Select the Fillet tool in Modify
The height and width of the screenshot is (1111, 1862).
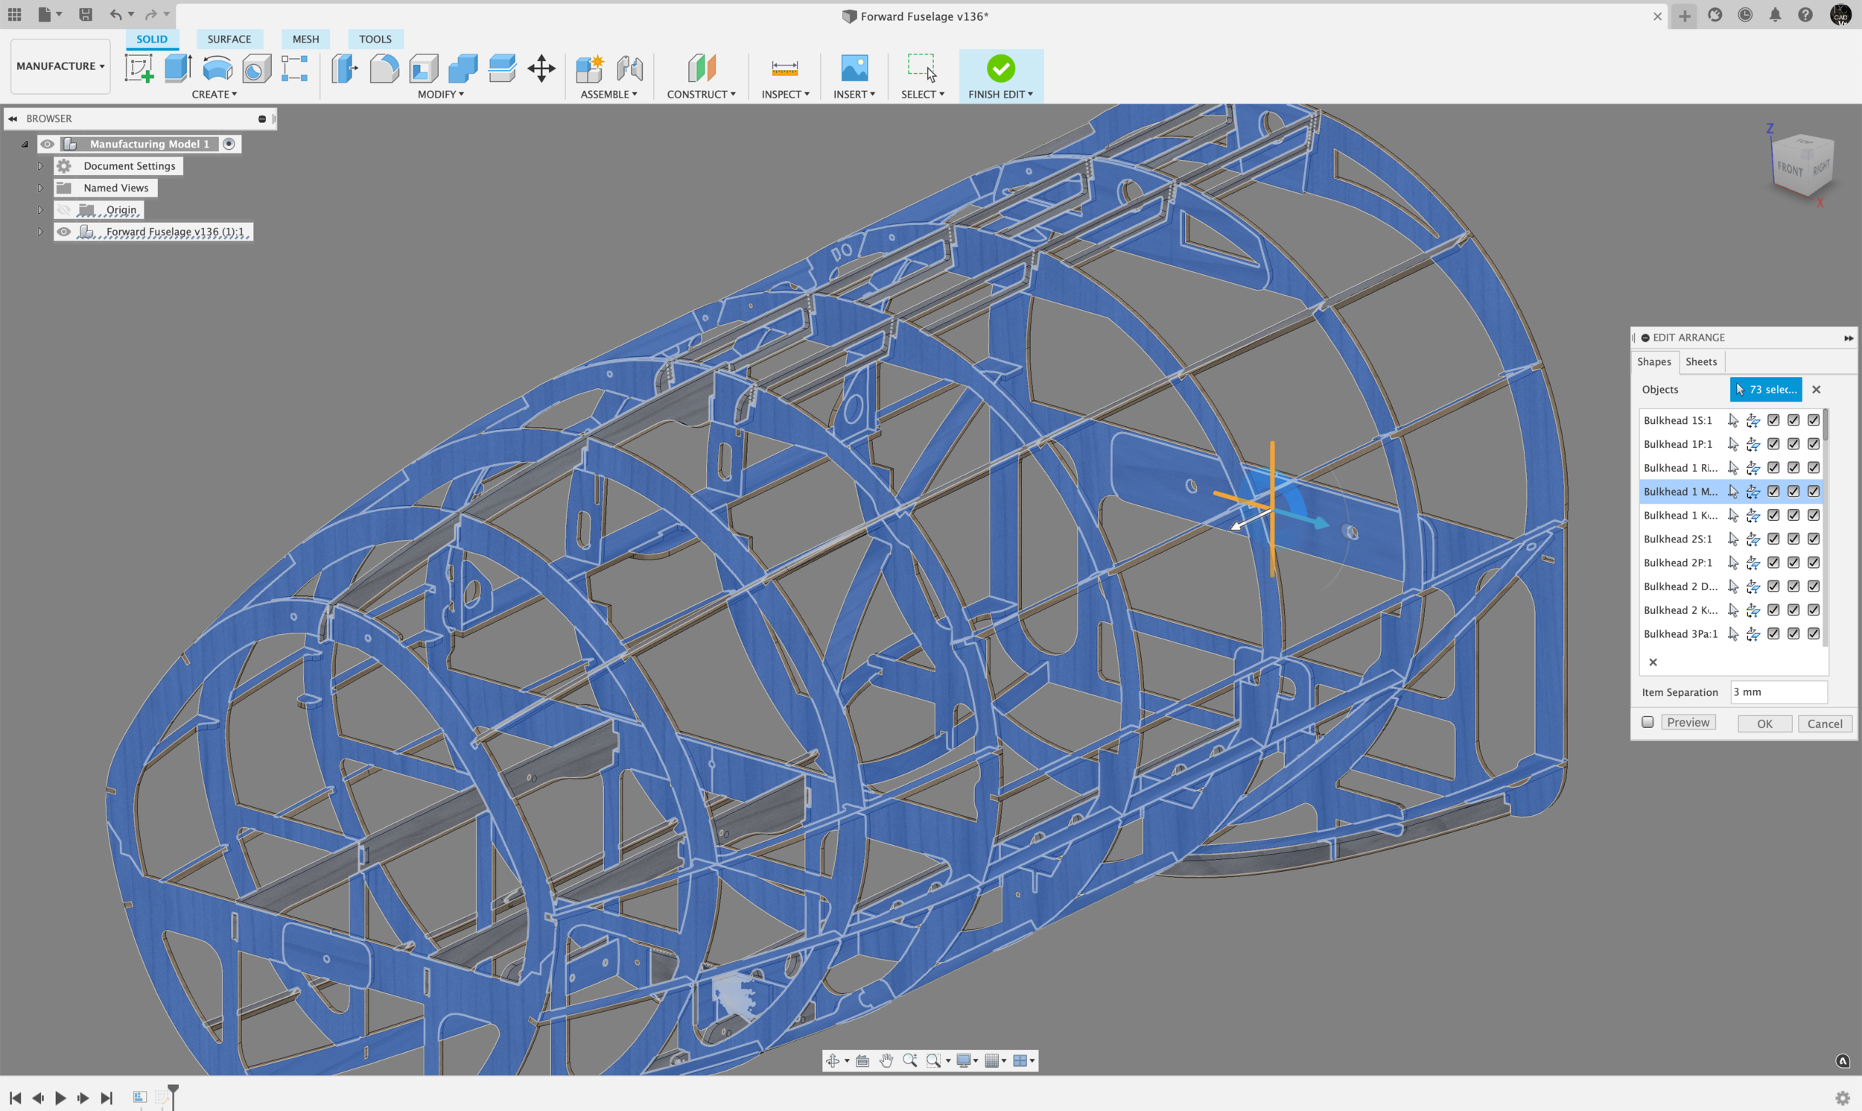coord(384,69)
